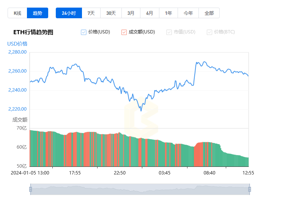This screenshot has height=214, width=296.
Task: Click the ETH行情趋势图 chart title
Action: [33, 32]
